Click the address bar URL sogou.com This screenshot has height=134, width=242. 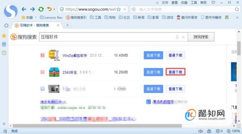tap(90, 10)
